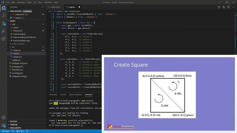
Task: Open timeline history icon in editor toolbar
Action: click(x=219, y=7)
